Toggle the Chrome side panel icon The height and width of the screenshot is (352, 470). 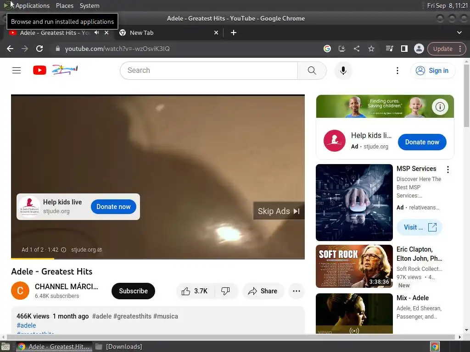coord(404,49)
